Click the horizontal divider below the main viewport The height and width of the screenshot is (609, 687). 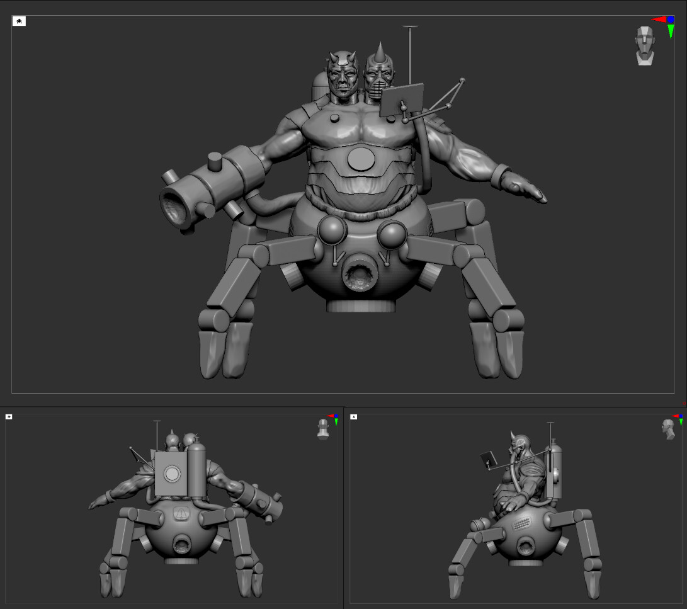tap(343, 406)
